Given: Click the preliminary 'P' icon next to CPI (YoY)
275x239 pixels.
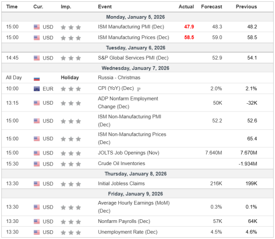Looking at the screenshot, I should point(139,89).
